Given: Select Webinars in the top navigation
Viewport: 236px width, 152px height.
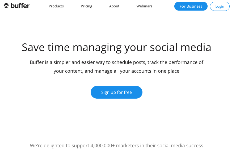Looking at the screenshot, I should pyautogui.click(x=144, y=6).
